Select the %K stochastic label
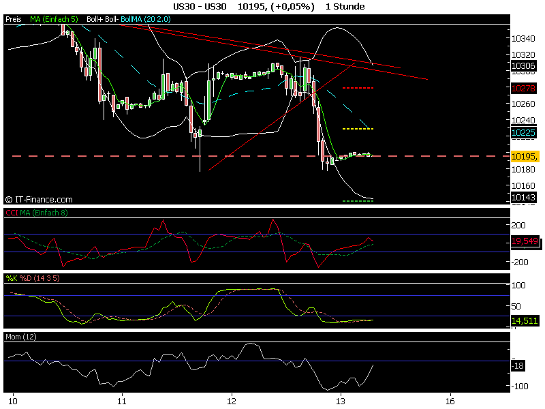The image size is (545, 409). (x=12, y=278)
